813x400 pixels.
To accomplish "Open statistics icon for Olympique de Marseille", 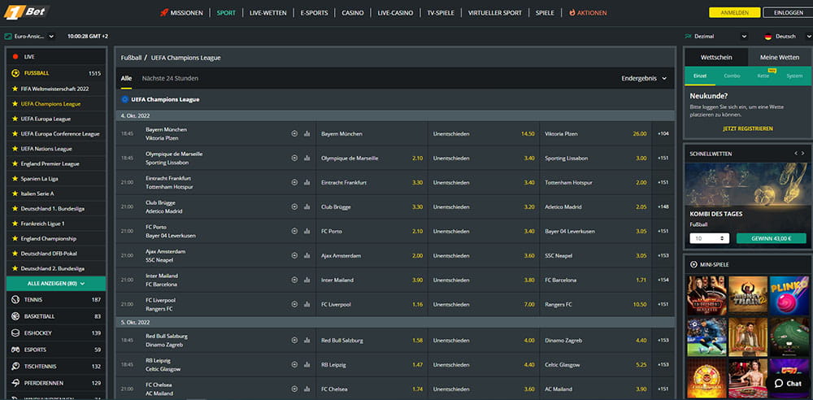I will pos(307,159).
